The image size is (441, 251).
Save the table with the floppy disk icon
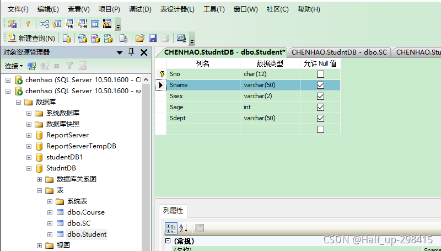pos(153,38)
